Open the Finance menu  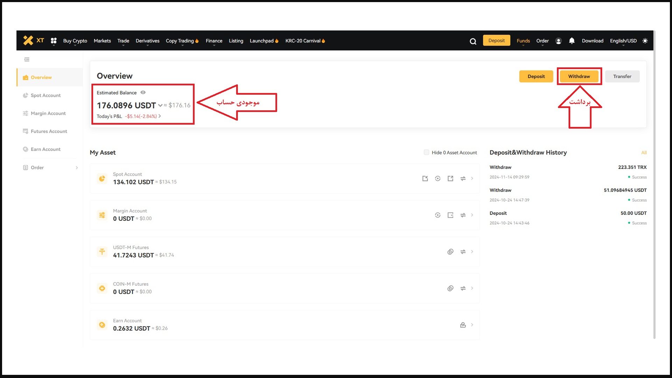pos(214,41)
